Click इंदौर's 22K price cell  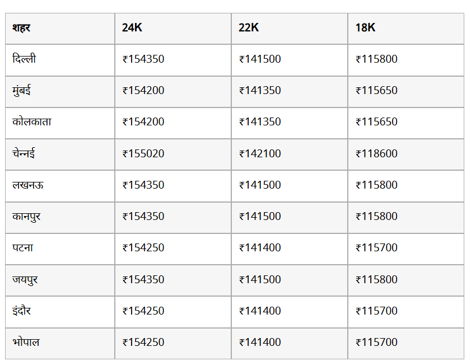coord(260,311)
